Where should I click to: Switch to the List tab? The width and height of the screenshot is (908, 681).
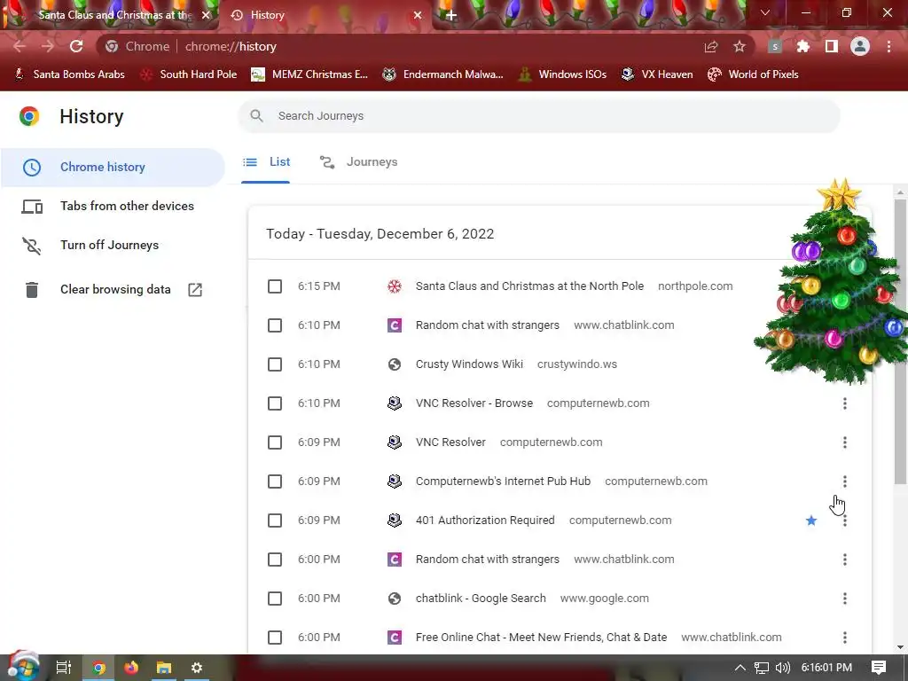(266, 162)
